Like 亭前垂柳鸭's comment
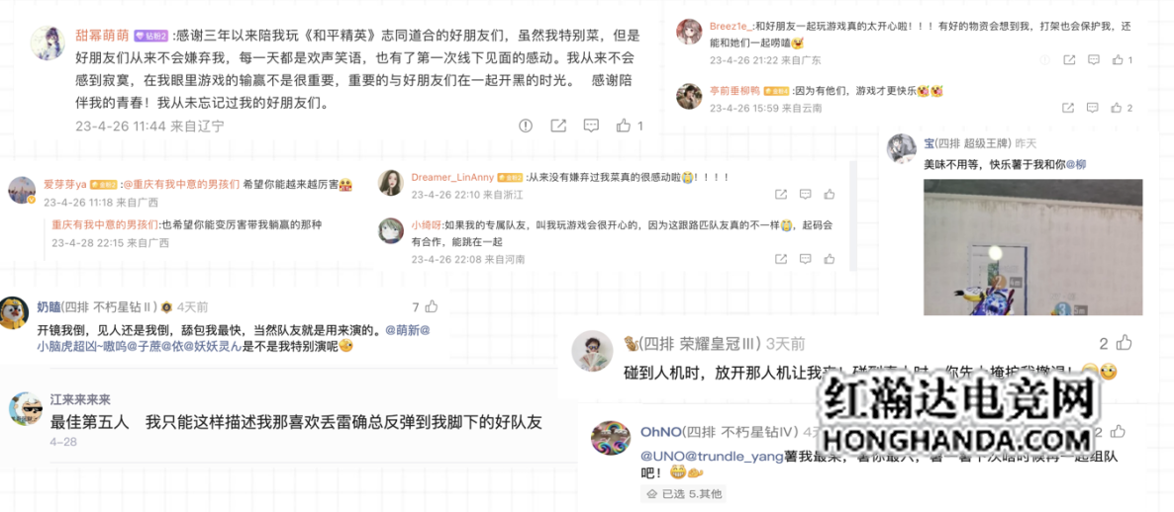The width and height of the screenshot is (1174, 512). click(1118, 109)
